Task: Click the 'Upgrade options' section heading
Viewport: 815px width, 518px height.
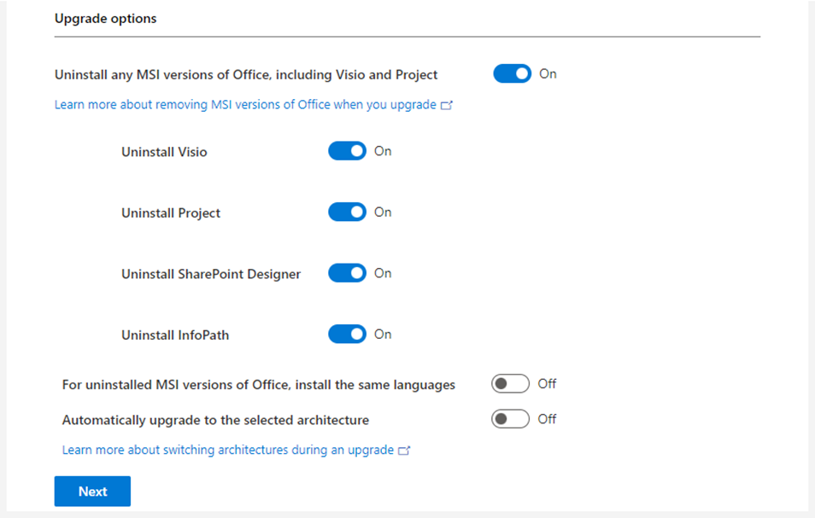Action: pos(106,18)
